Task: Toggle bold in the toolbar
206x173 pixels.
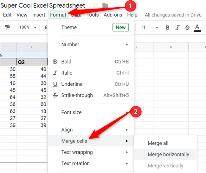Action: click(x=168, y=28)
